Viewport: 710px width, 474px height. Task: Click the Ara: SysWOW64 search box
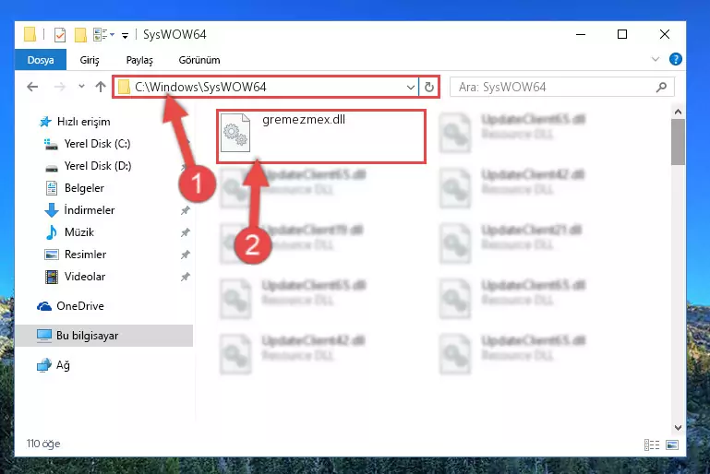click(x=561, y=87)
